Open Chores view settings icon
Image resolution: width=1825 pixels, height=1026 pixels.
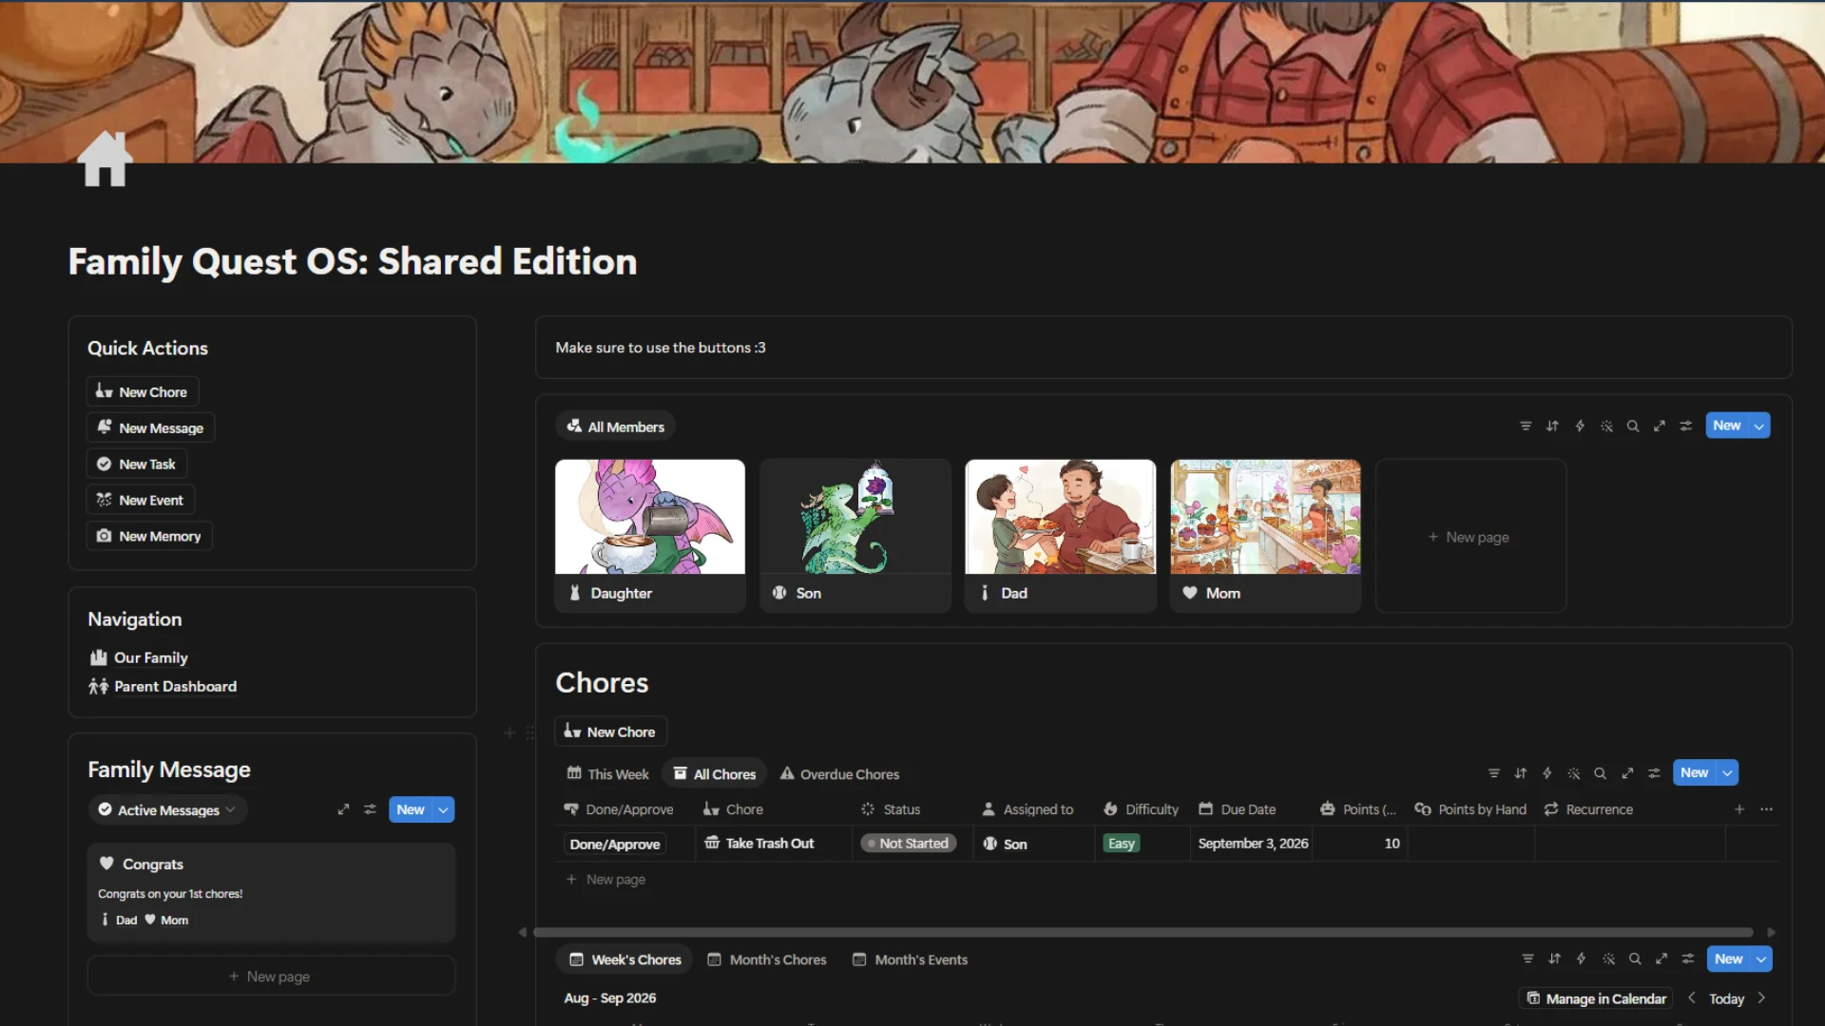(x=1654, y=773)
